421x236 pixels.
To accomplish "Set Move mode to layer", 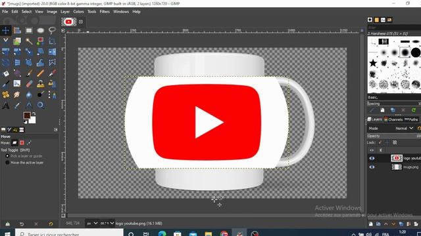I will tap(14, 143).
